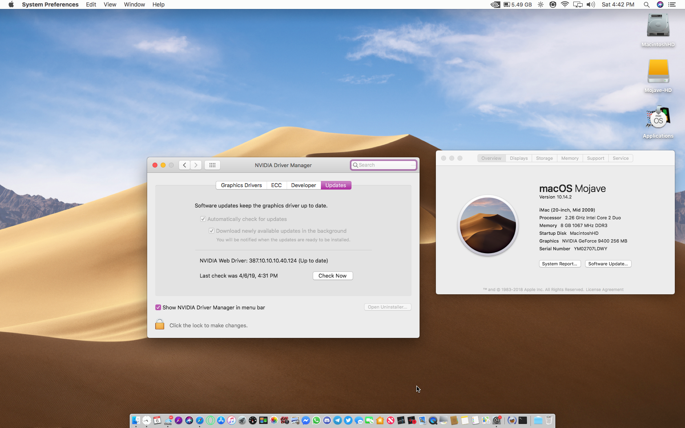The image size is (685, 428).
Task: Toggle Automatically check for updates
Action: click(x=203, y=219)
